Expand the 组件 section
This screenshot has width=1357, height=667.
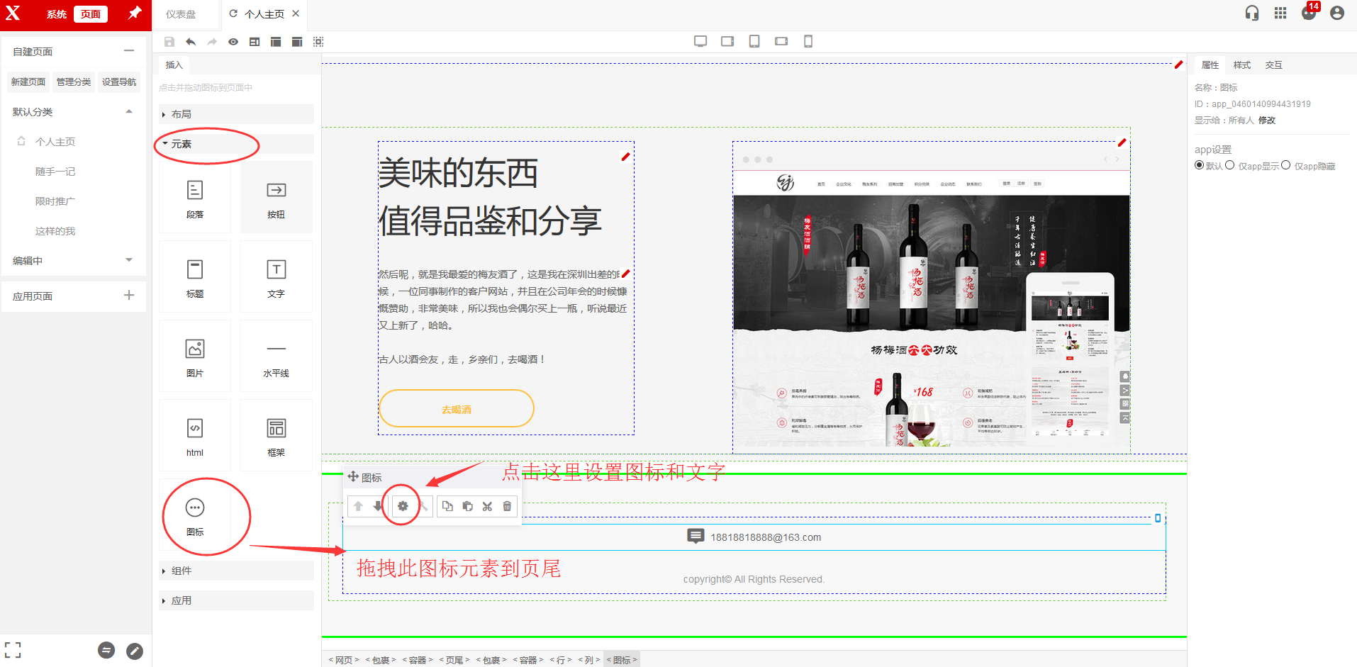tap(182, 571)
